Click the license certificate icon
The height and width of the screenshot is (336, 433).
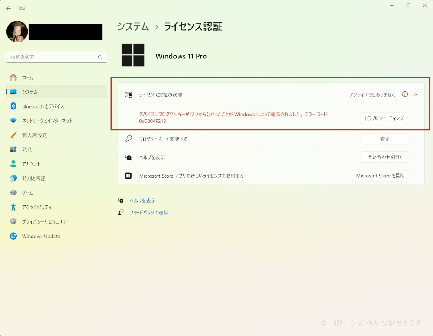coord(129,95)
